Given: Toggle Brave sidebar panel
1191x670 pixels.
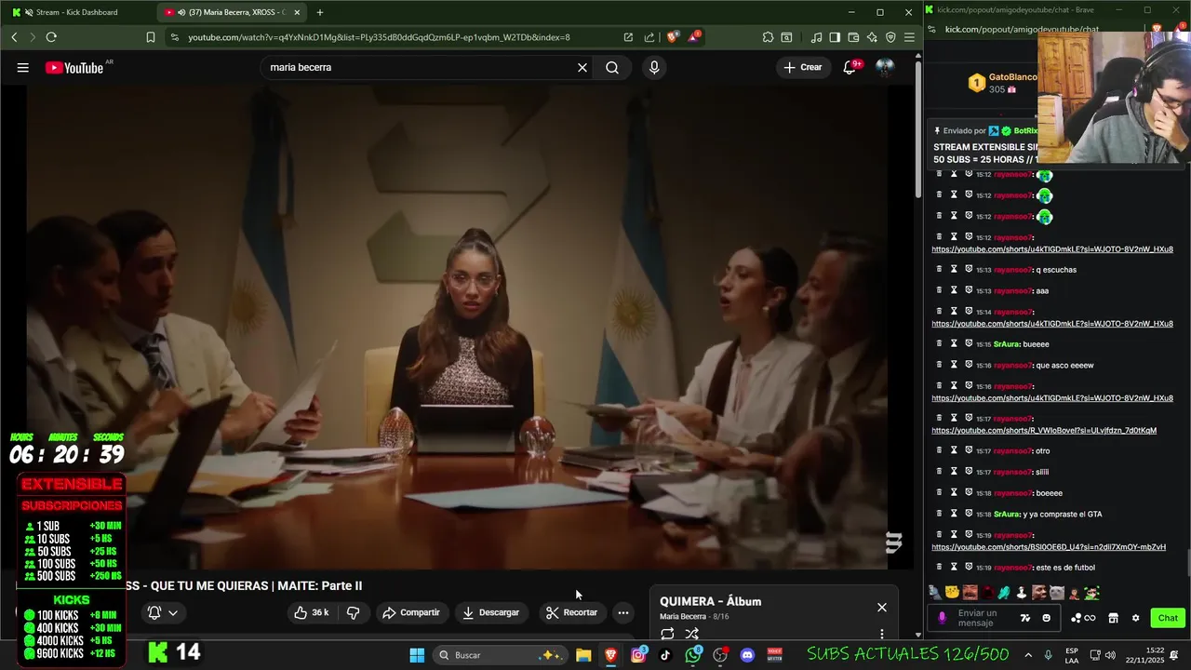Looking at the screenshot, I should [x=835, y=37].
